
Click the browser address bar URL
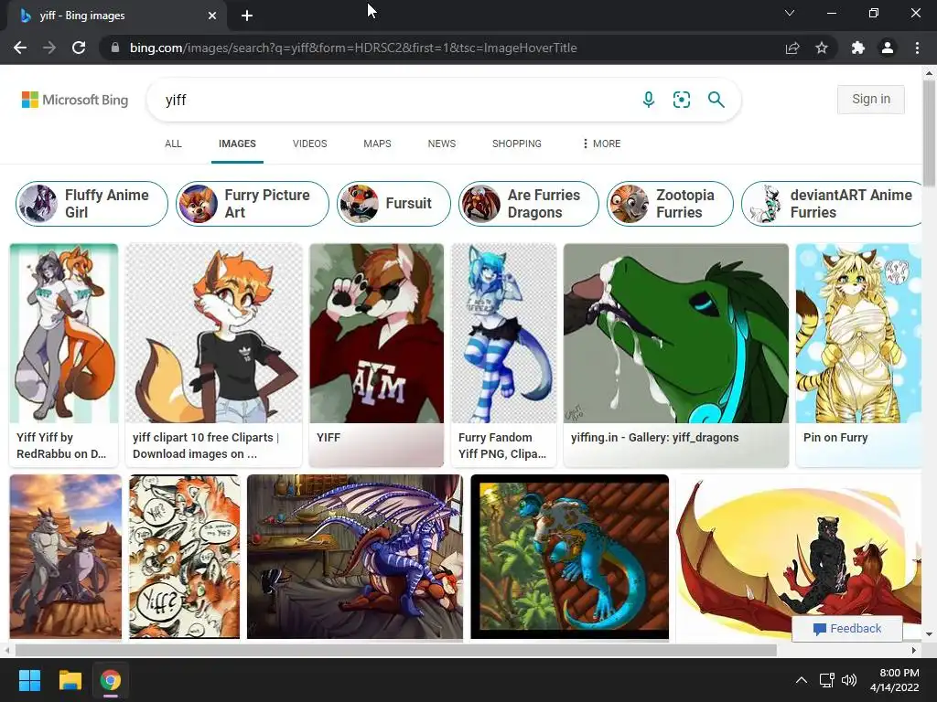(353, 48)
